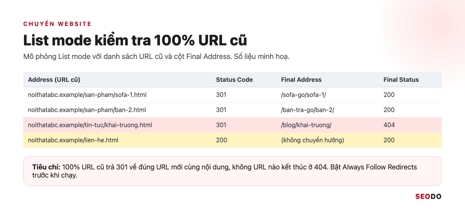
Task: Click status code 301 in sofa-1 row
Action: click(221, 95)
